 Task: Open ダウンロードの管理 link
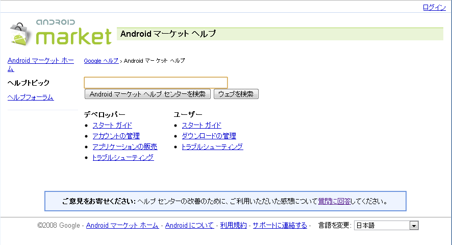[x=209, y=136]
